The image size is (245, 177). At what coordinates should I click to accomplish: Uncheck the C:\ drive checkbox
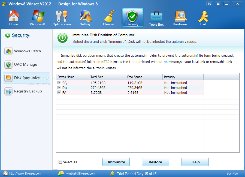(59, 83)
